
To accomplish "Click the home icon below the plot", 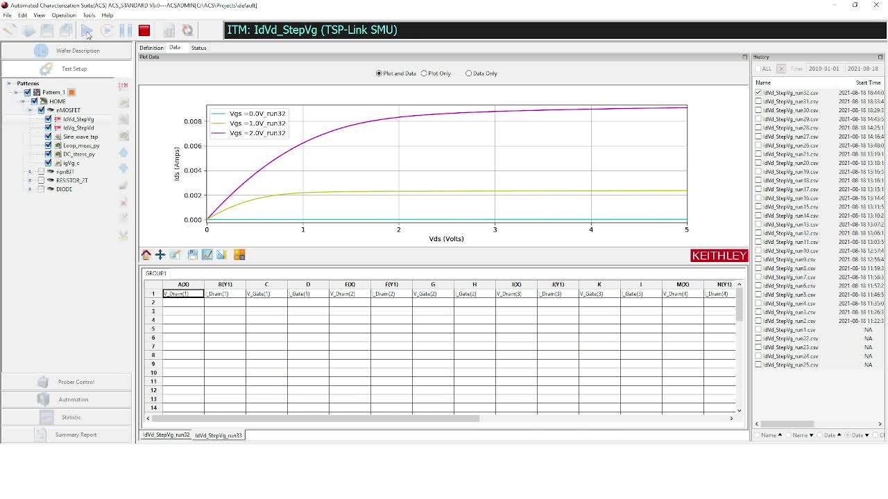I will (146, 255).
